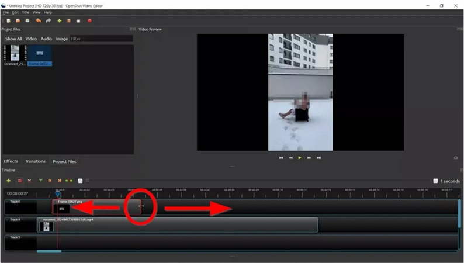
Task: Click the Open Project folder icon
Action: 18,20
